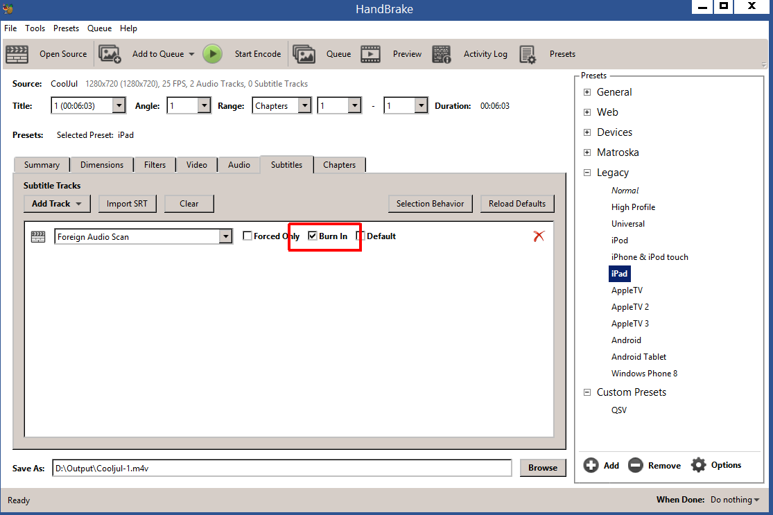Open the Help menu
Viewport: 773px width, 515px height.
point(128,28)
